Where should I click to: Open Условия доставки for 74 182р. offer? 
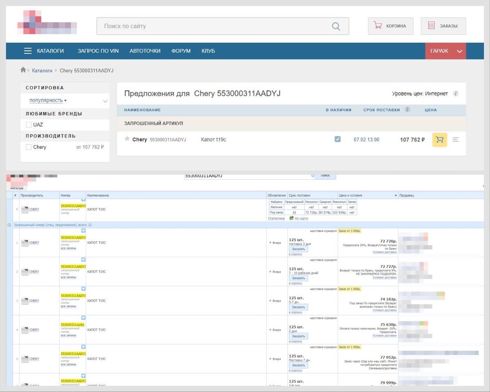[385, 310]
